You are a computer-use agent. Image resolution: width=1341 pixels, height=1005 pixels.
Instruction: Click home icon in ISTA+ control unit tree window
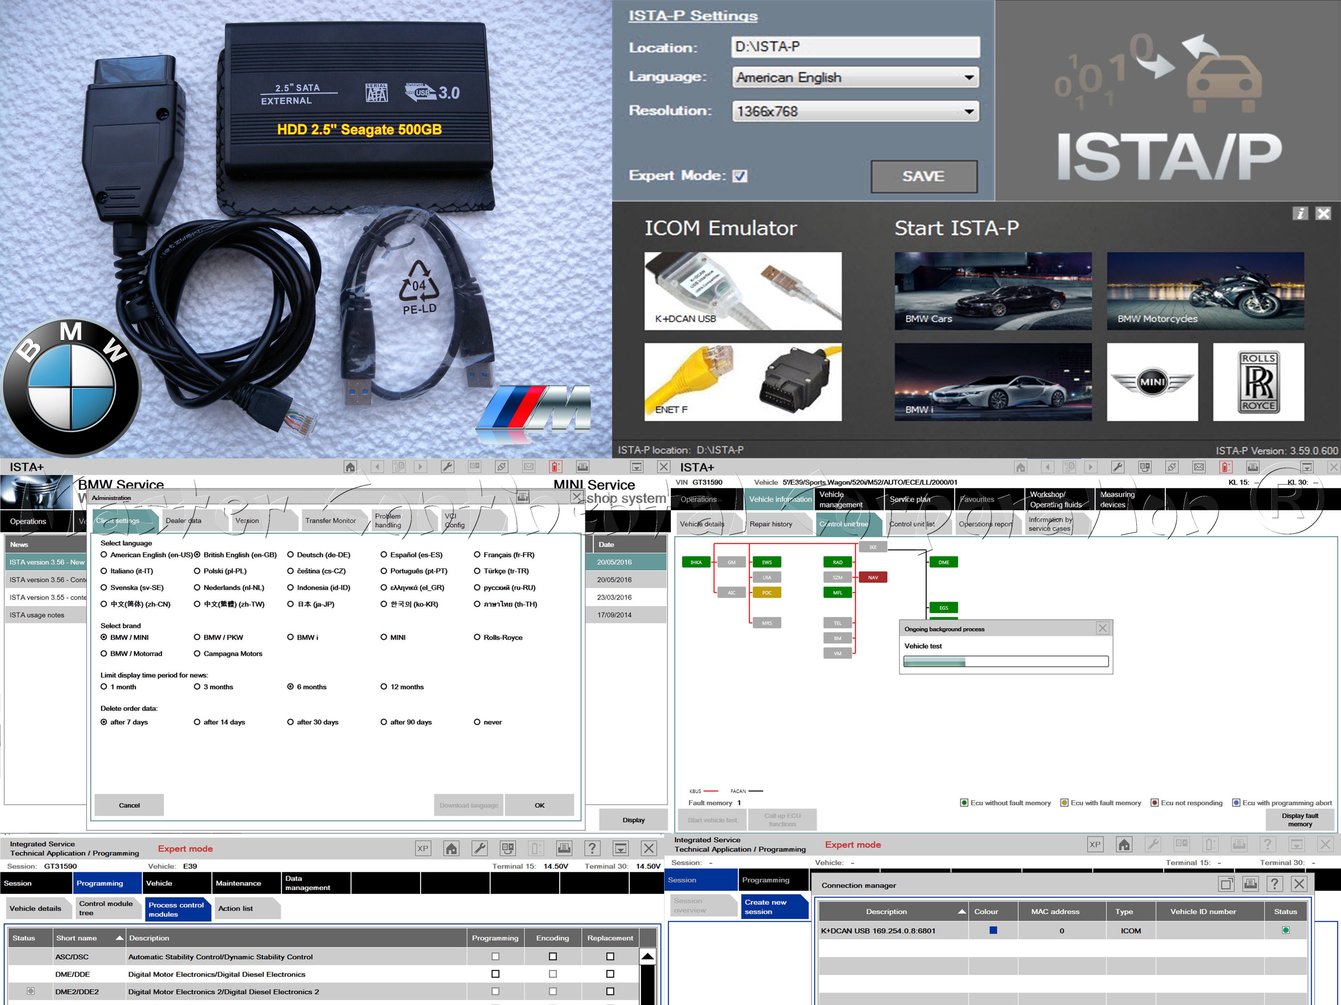1021,467
